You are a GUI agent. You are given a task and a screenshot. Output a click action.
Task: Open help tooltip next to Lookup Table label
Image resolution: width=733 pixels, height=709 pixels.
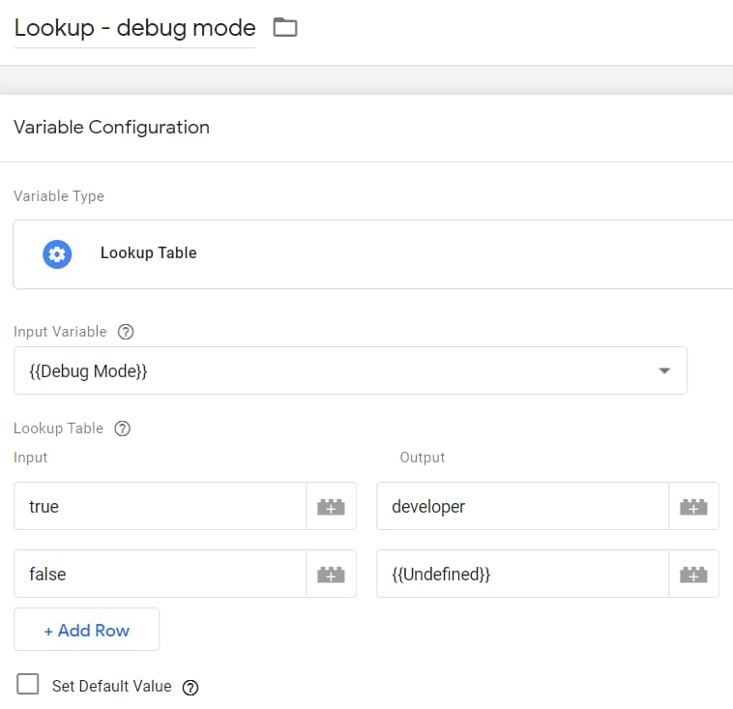(122, 428)
